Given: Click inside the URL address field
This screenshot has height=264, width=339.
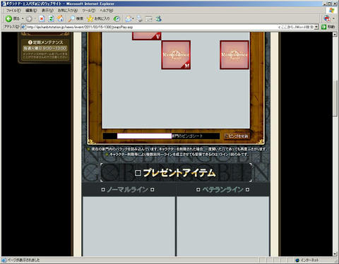Looking at the screenshot, I should pyautogui.click(x=150, y=27).
